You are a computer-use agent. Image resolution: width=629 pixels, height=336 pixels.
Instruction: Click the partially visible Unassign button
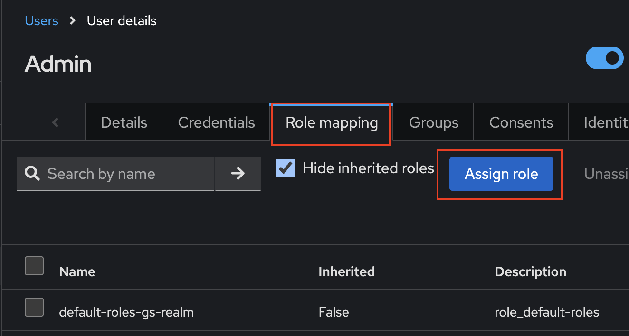click(x=606, y=174)
